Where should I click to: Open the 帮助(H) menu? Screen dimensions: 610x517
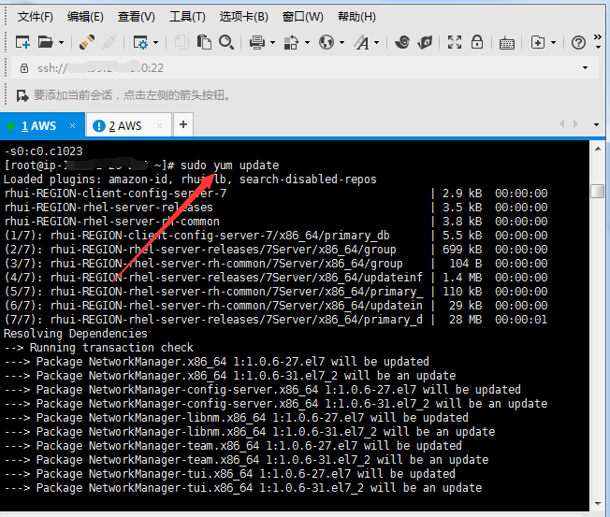[x=356, y=17]
